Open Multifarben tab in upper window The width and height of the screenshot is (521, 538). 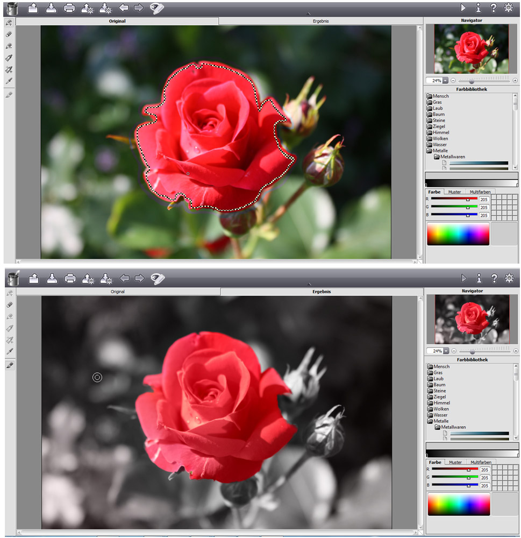[480, 192]
